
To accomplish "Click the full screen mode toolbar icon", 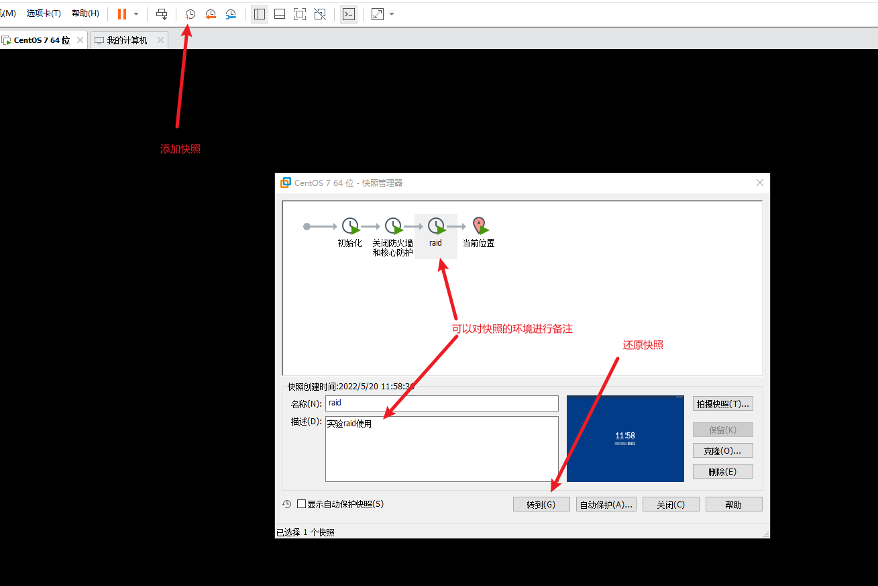I will (300, 14).
